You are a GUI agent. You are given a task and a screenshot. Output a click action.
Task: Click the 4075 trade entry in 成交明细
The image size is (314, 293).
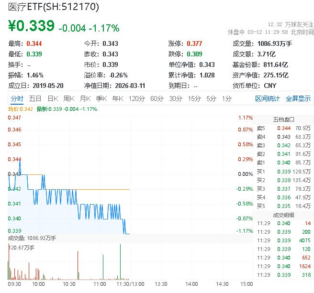(303, 240)
